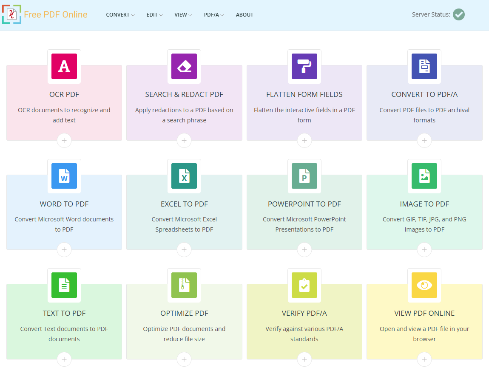This screenshot has height=368, width=489.
Task: Click the Verify PDF/A clipboard icon
Action: [x=304, y=285]
